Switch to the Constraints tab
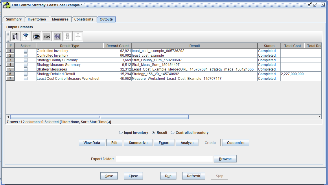 point(84,19)
